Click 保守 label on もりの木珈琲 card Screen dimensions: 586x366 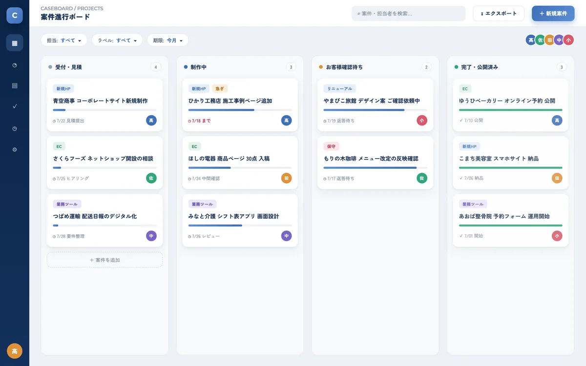pos(331,146)
